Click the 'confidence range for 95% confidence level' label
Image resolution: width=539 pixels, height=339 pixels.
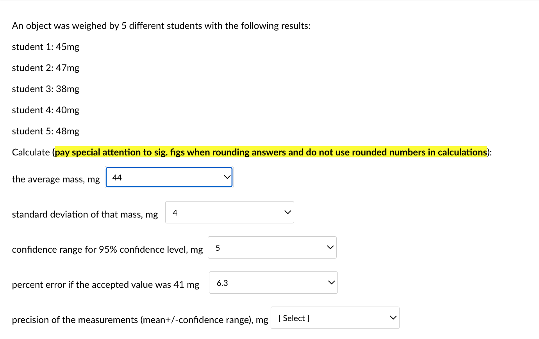pos(107,250)
